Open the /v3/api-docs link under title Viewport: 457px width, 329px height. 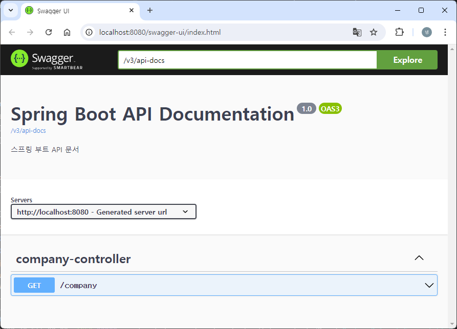click(28, 131)
